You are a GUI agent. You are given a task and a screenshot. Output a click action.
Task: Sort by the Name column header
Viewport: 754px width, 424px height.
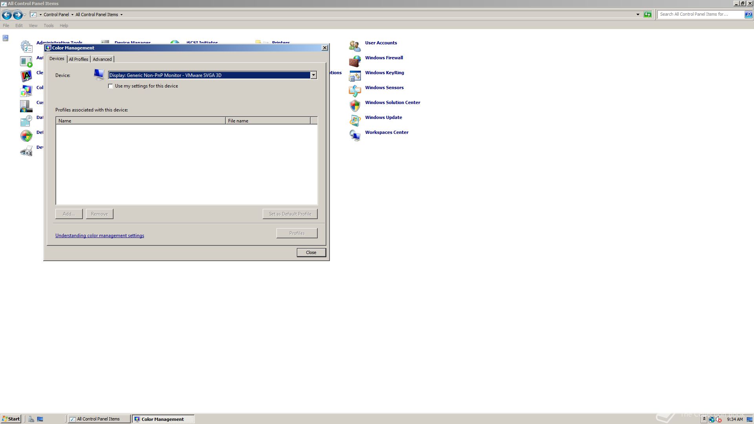click(x=141, y=121)
